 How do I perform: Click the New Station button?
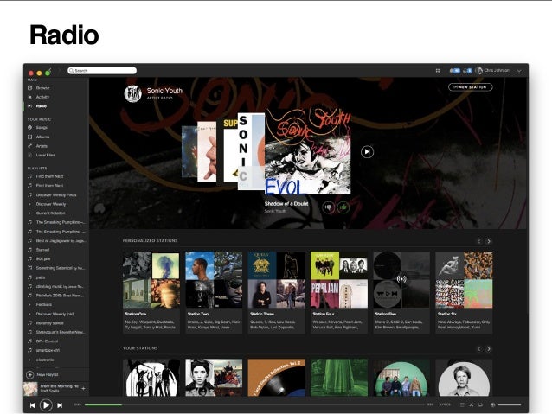[471, 87]
